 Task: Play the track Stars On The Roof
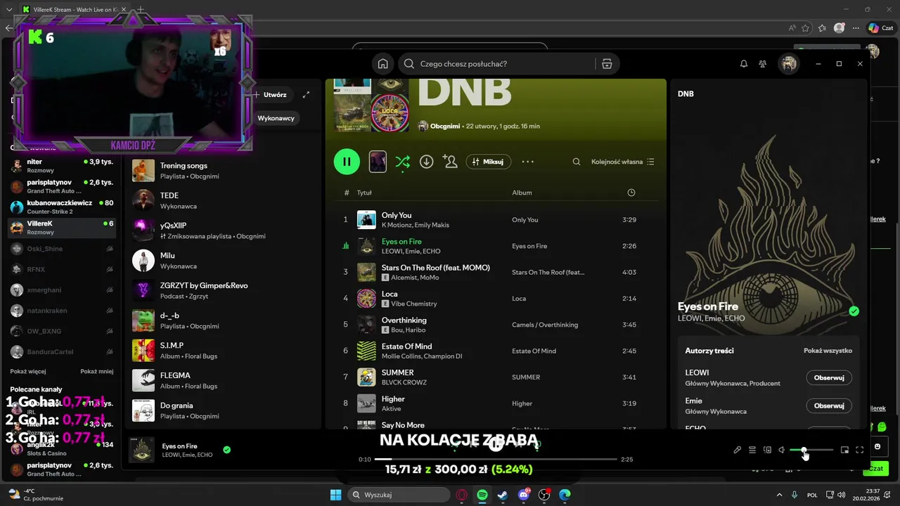pos(496,272)
